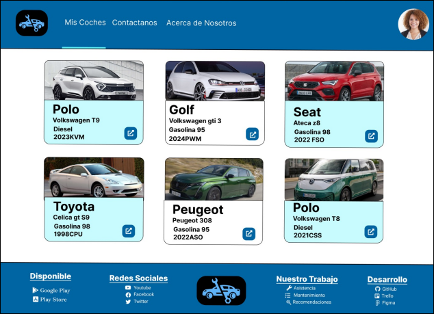This screenshot has width=434, height=314.
Task: Open details for the Seat Ateca card
Action: pyautogui.click(x=372, y=136)
